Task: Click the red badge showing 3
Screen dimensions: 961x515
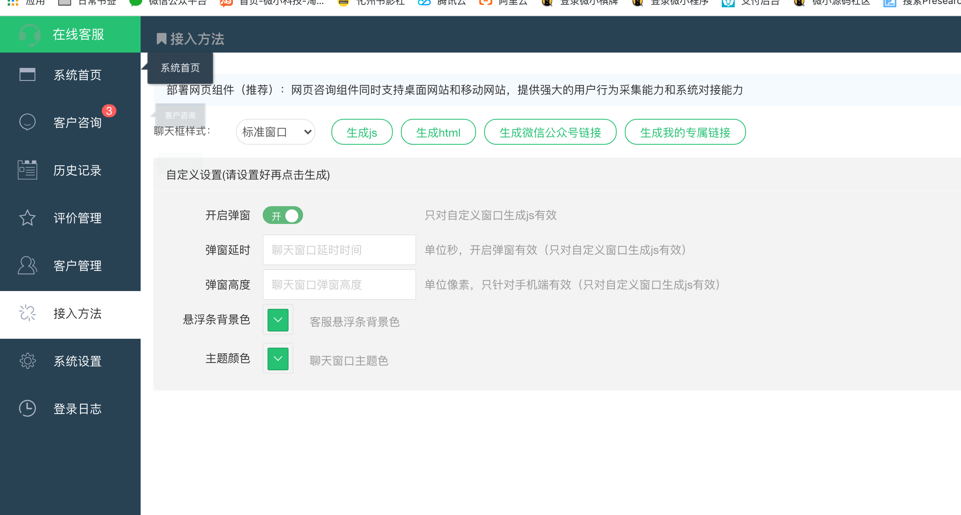Action: tap(109, 111)
